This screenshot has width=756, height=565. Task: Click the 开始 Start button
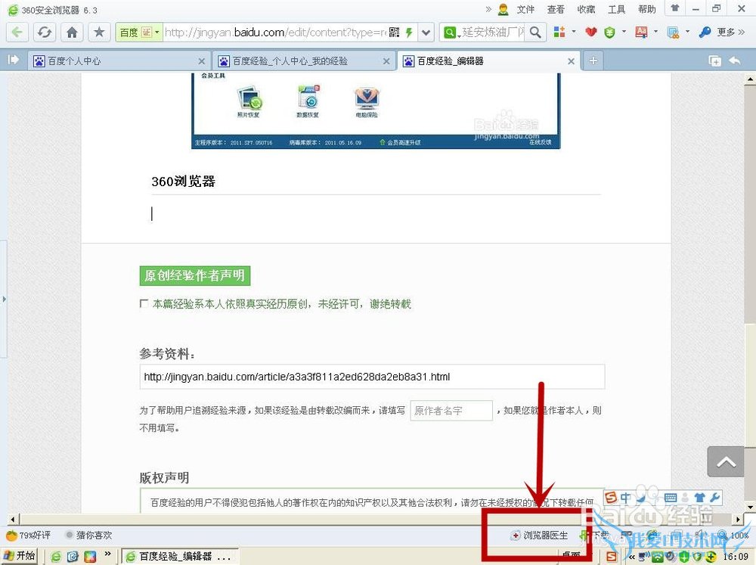tap(20, 556)
